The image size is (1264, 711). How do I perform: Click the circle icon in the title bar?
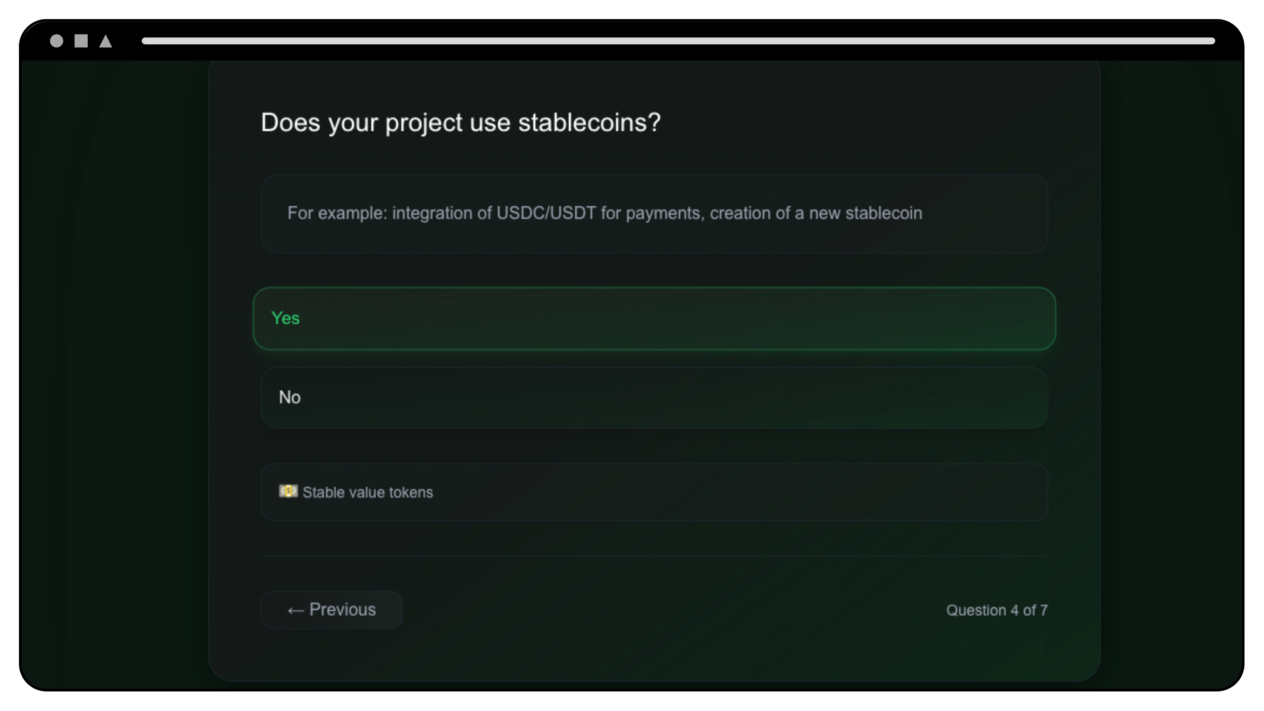[x=57, y=41]
